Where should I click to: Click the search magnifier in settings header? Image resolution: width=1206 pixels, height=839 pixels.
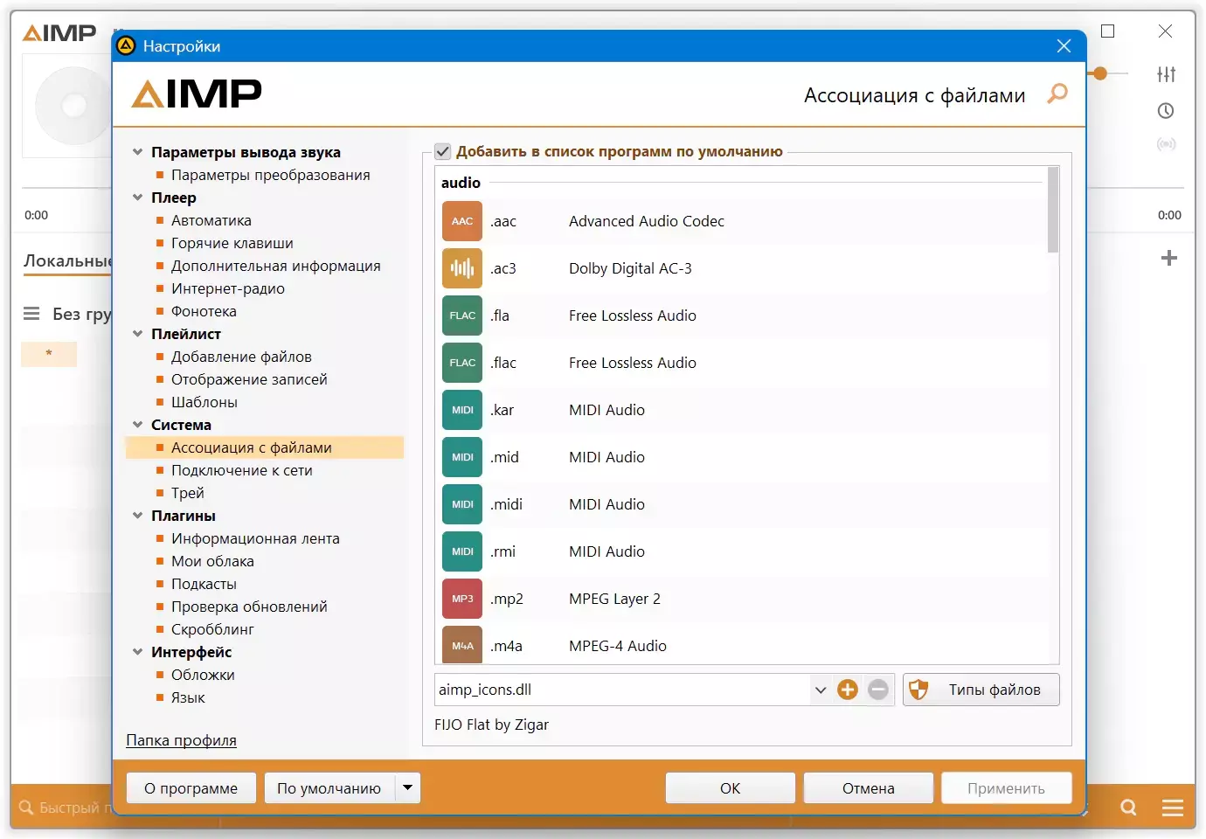coord(1057,93)
